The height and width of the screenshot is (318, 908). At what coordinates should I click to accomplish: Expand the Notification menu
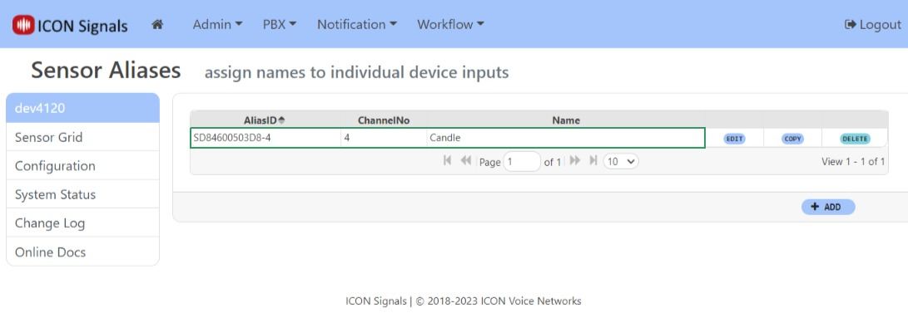357,24
